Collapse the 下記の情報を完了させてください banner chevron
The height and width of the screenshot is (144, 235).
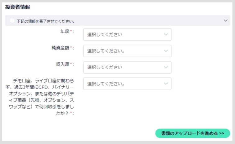(226, 21)
